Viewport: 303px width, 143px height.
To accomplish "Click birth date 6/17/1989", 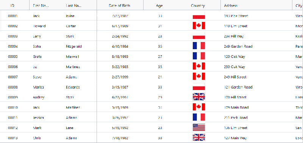I will pos(120,26).
